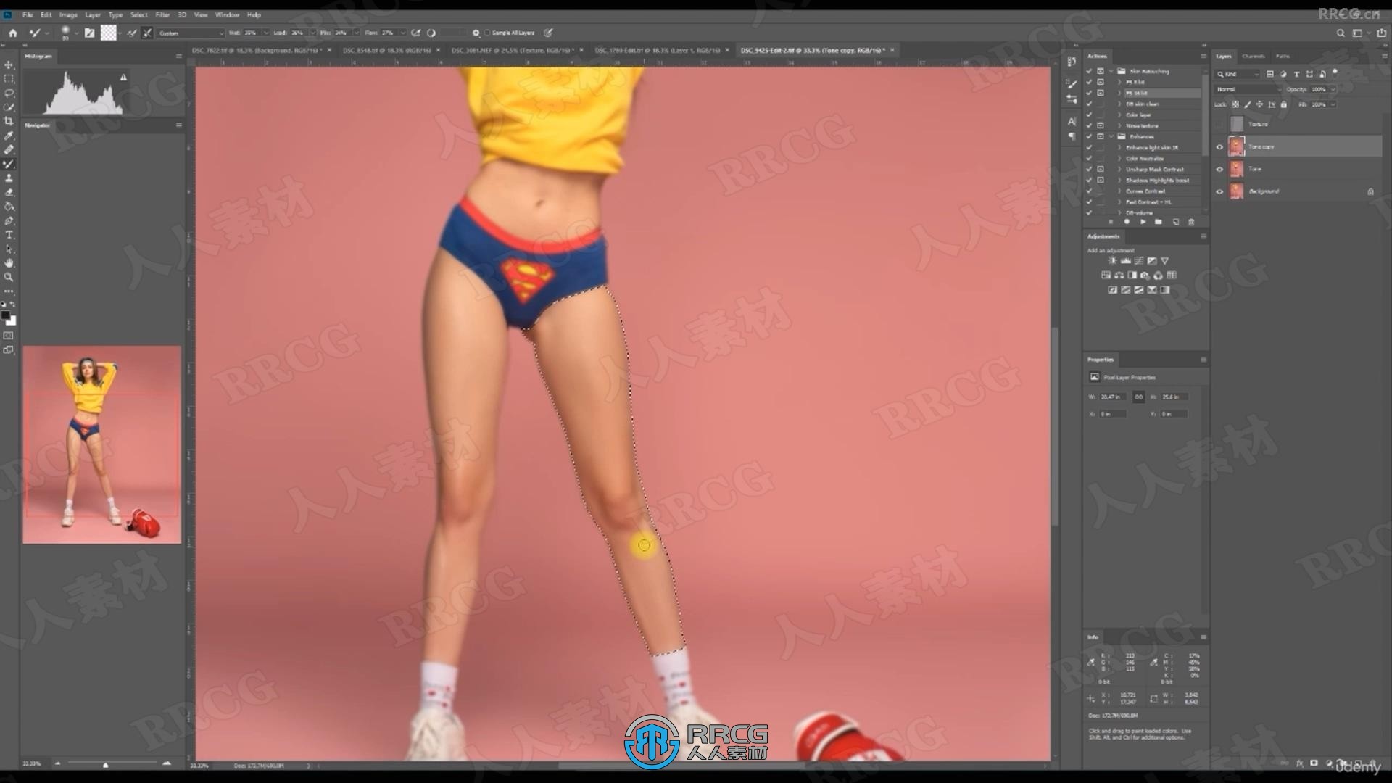Expand the Shadows Highlights boost action
Screen dimensions: 1392x783
click(1120, 180)
